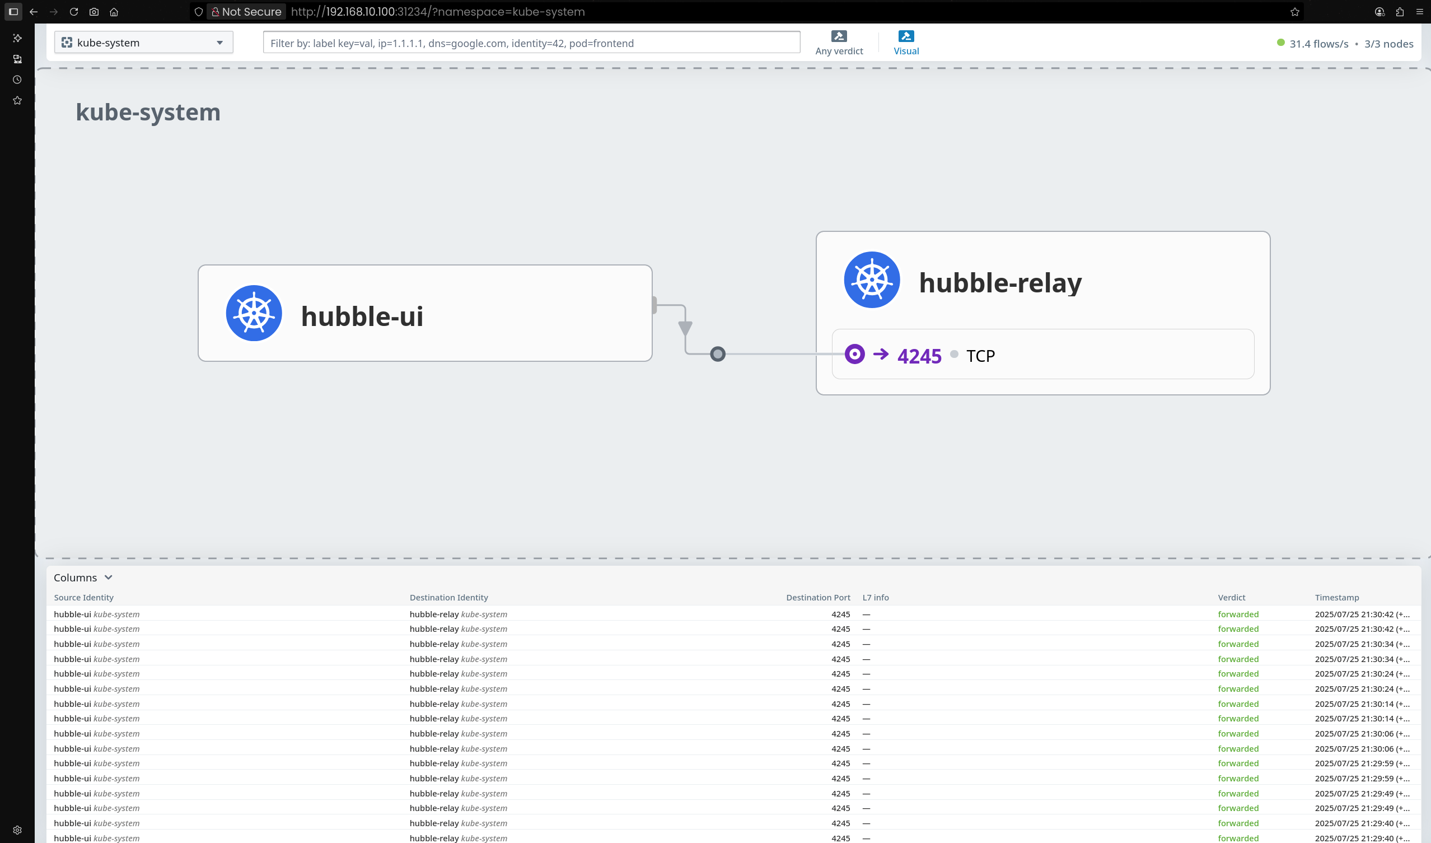Click the namespace icon in the kube-system selector
This screenshot has width=1431, height=843.
click(x=67, y=43)
